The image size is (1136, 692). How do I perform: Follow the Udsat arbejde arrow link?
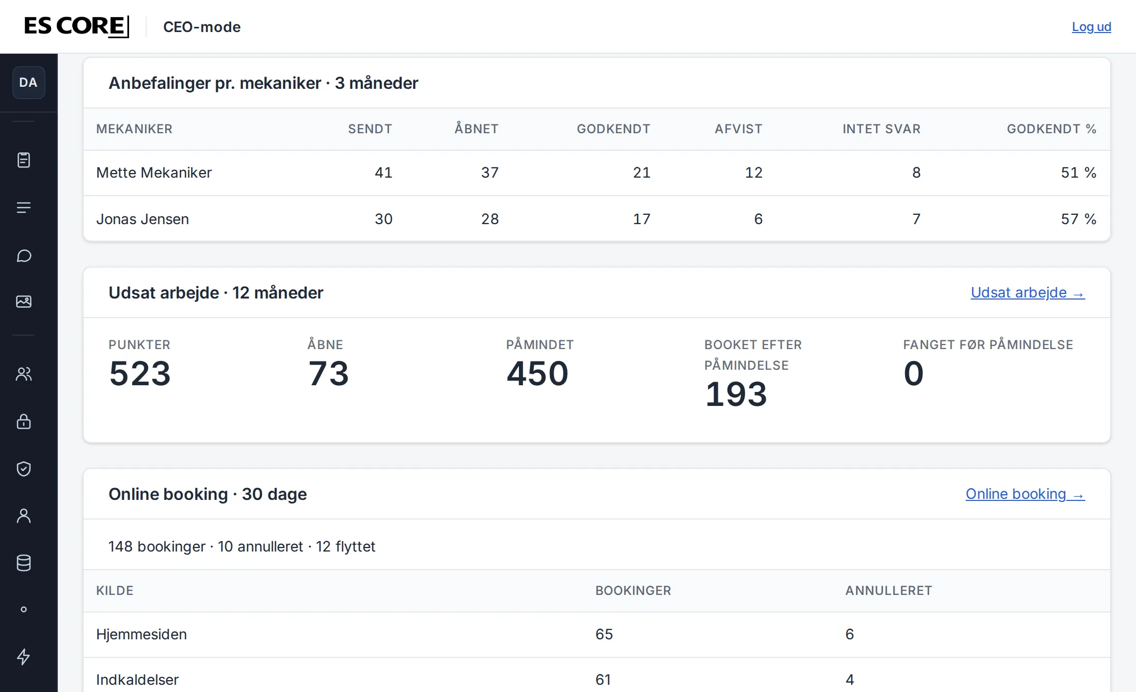[1028, 293]
